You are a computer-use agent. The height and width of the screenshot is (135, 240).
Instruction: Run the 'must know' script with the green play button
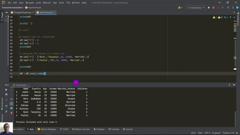coord(209,7)
